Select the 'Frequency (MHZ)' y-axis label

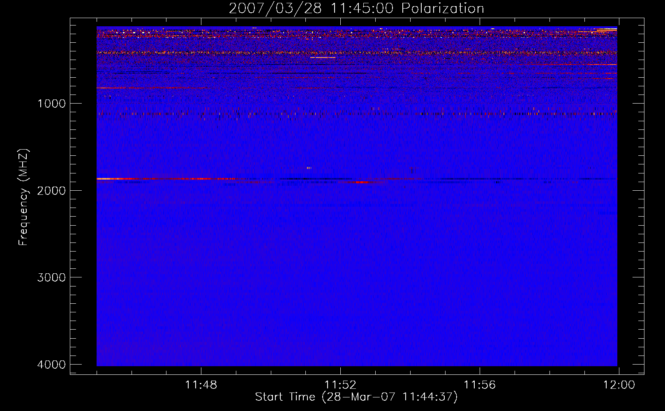[23, 197]
